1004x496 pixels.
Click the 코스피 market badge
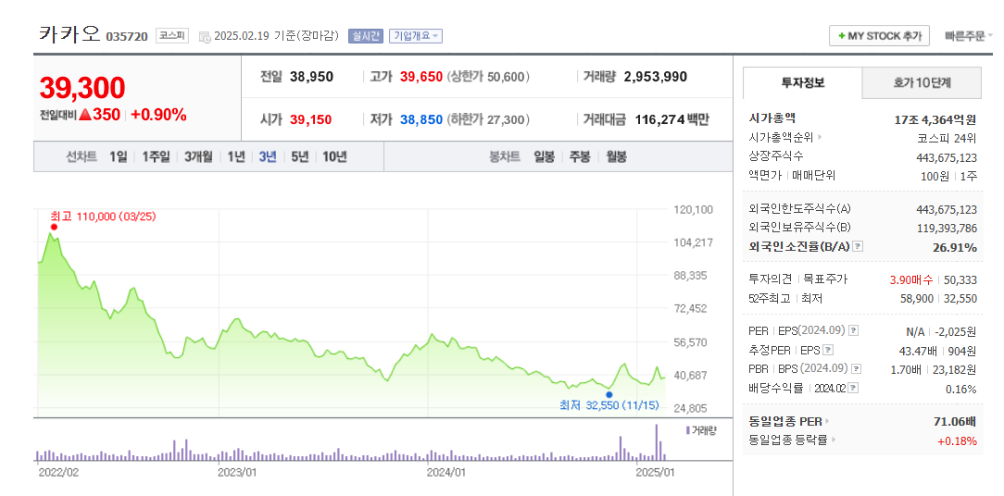172,36
